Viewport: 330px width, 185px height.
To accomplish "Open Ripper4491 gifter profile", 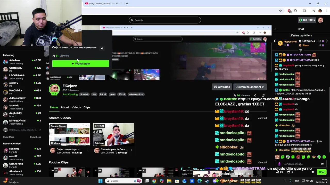I will click(290, 42).
